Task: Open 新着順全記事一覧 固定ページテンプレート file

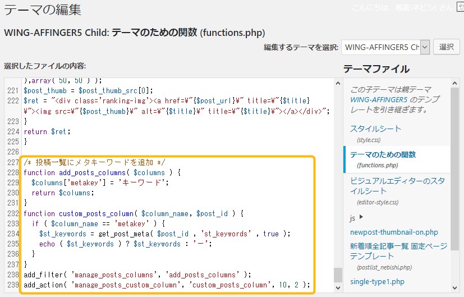Action: click(x=398, y=251)
